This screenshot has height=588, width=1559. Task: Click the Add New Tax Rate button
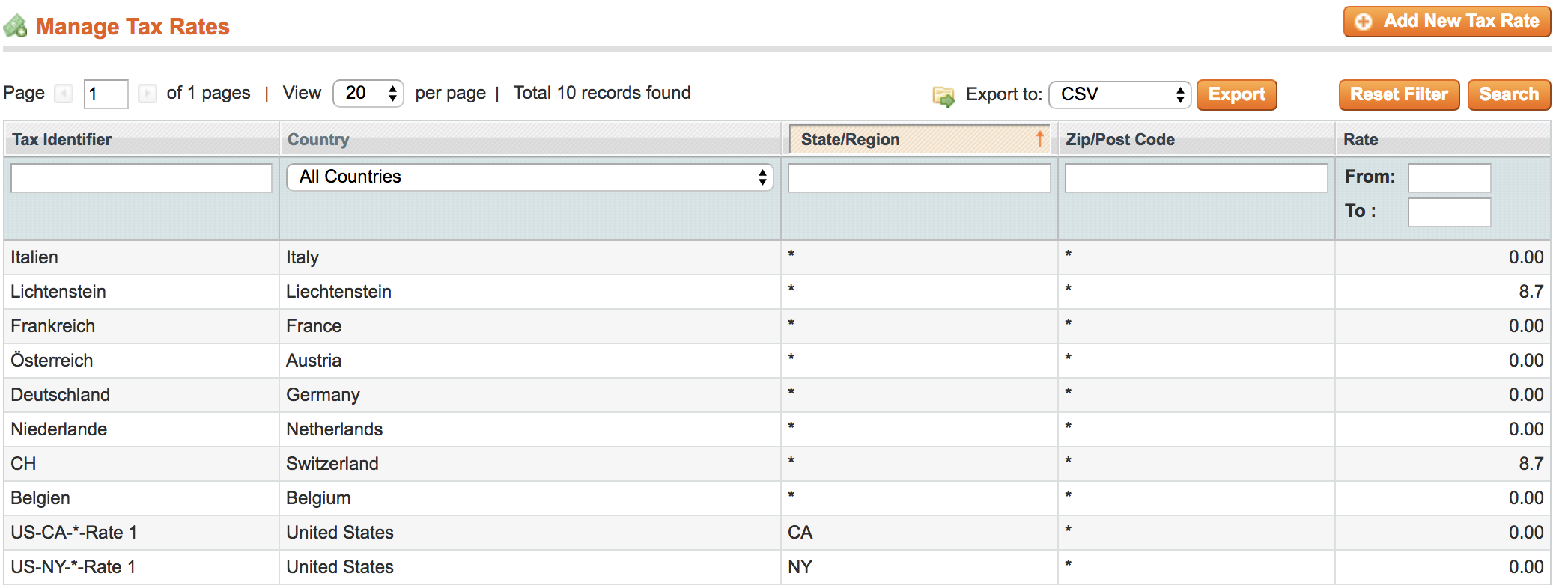(x=1446, y=22)
